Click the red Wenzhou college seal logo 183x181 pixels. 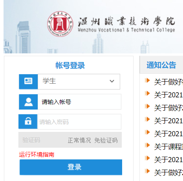[x=60, y=24]
